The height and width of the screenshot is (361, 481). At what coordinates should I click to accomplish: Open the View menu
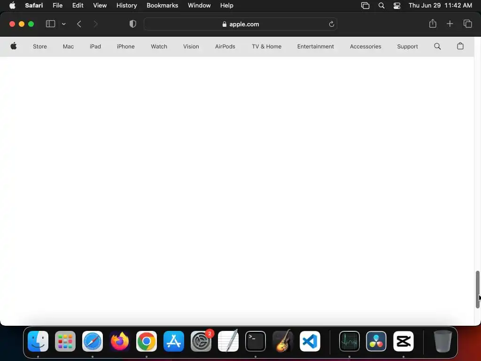pyautogui.click(x=100, y=6)
